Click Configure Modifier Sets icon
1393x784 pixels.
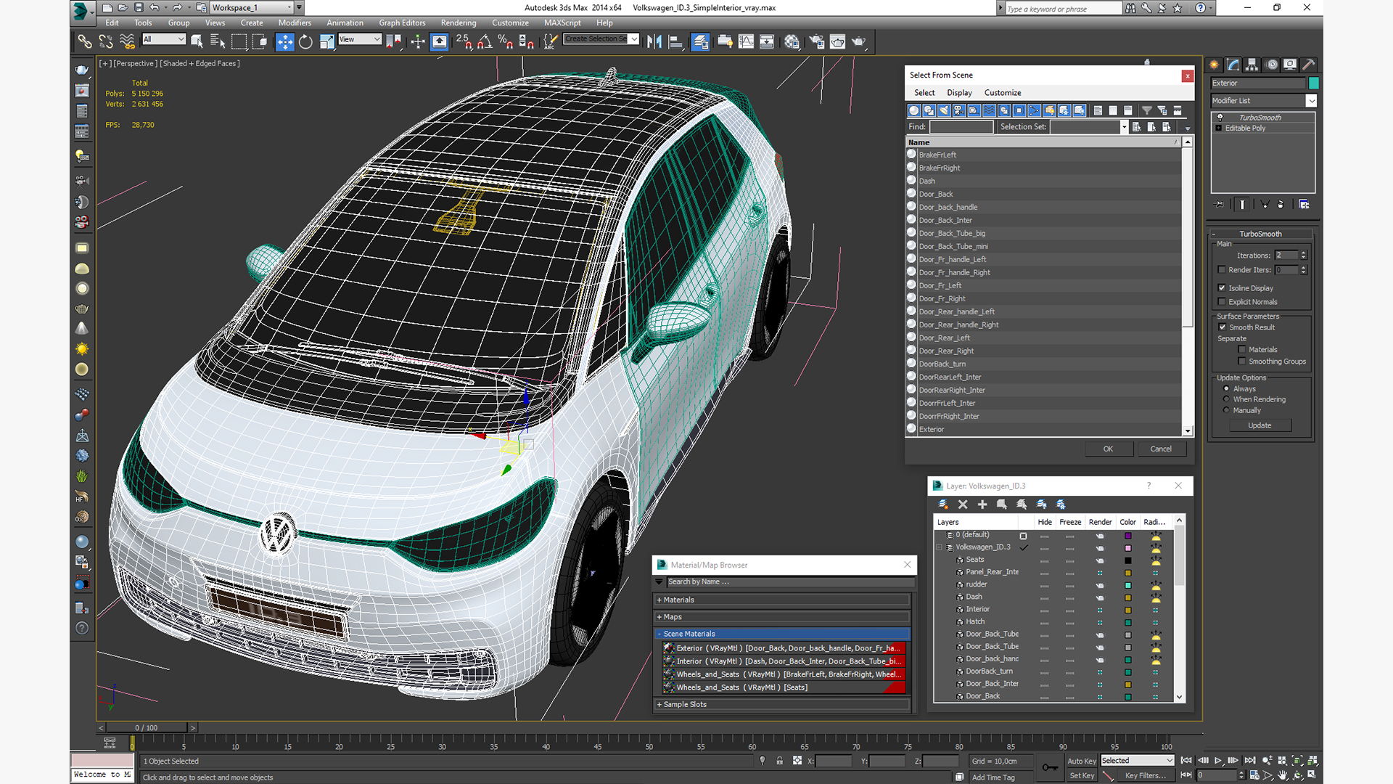pos(1304,205)
